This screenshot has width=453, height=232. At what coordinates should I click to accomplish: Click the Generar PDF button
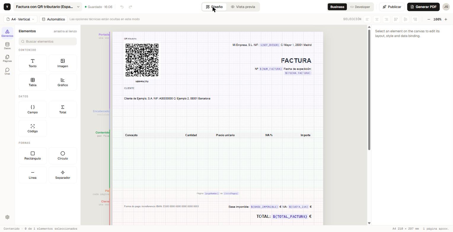(x=423, y=7)
